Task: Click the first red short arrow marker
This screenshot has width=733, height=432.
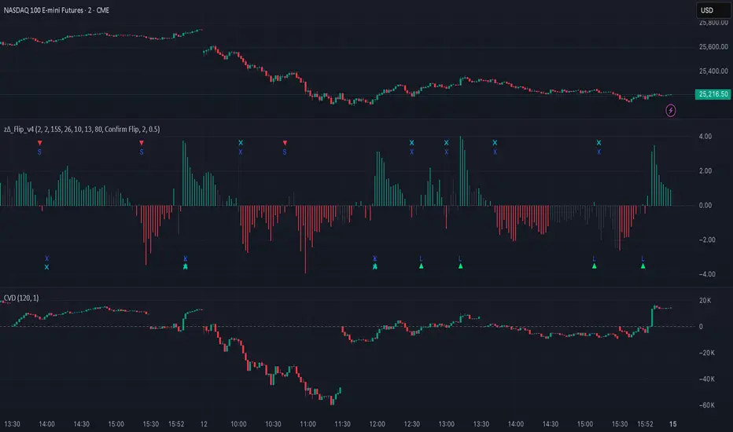Action: pyautogui.click(x=40, y=143)
